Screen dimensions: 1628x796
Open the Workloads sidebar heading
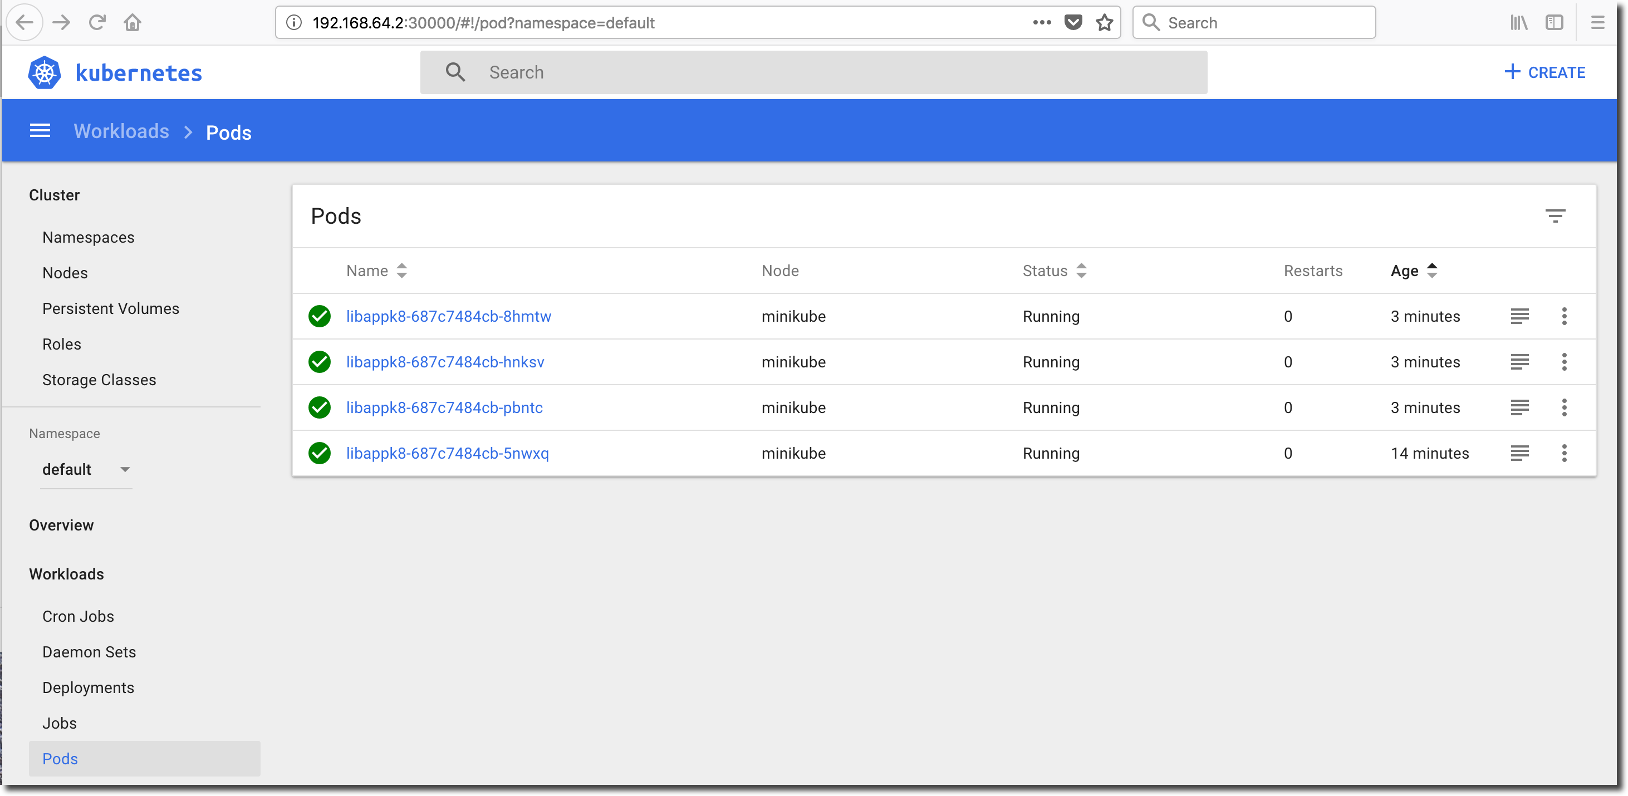66,574
